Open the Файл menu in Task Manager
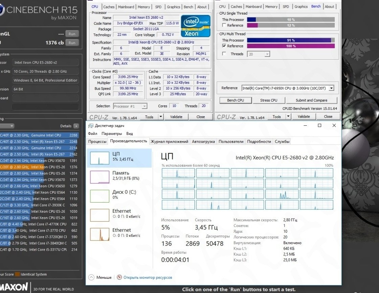Image resolution: width=379 pixels, height=293 pixels. click(93, 133)
